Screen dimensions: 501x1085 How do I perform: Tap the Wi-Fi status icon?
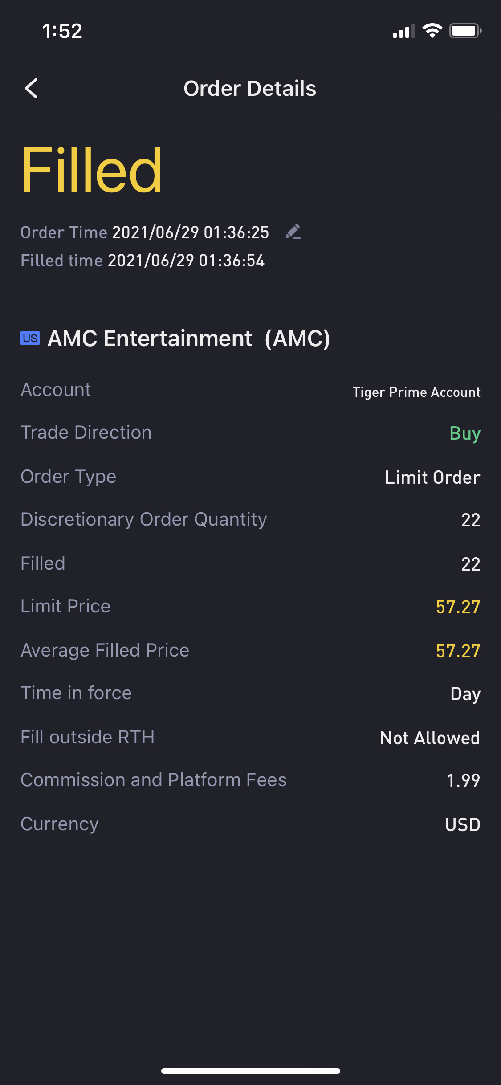432,31
